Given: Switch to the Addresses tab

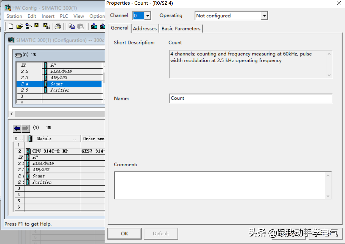Looking at the screenshot, I should 145,29.
